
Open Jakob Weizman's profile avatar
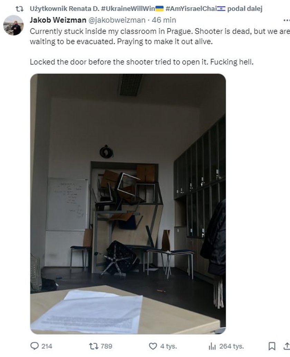(x=13, y=25)
